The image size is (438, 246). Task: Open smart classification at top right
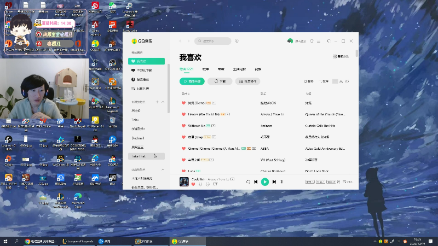[x=341, y=56]
